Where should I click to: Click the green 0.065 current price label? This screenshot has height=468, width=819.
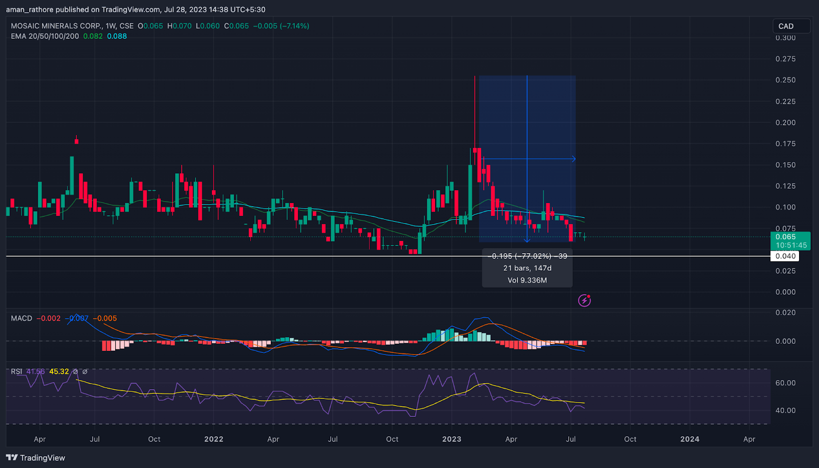pos(786,237)
